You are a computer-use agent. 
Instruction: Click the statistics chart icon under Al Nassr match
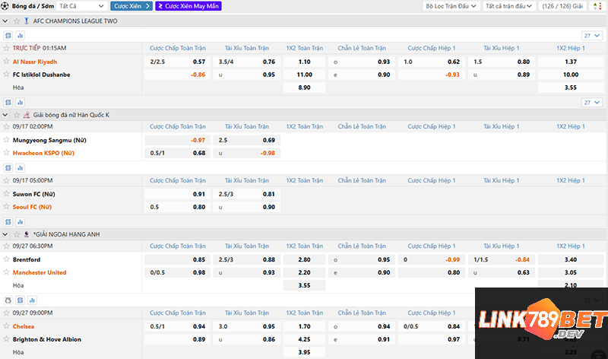(20, 36)
